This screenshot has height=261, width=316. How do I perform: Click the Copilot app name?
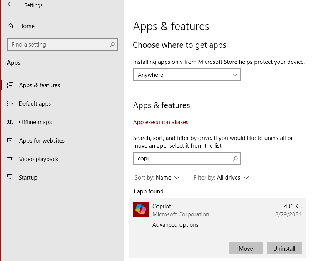(161, 206)
